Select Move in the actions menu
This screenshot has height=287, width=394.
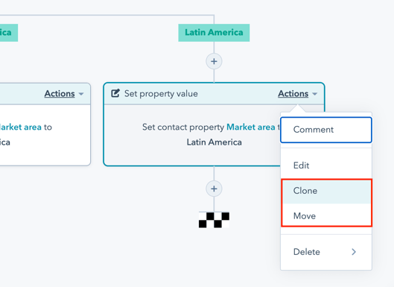point(326,216)
